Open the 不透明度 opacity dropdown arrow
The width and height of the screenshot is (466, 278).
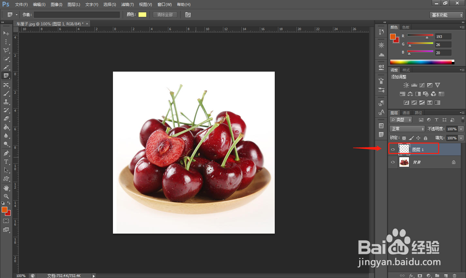[x=461, y=129]
